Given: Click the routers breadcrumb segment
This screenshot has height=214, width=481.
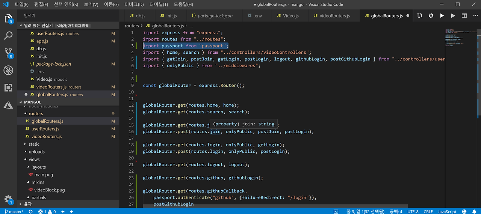Looking at the screenshot, I should point(132,26).
